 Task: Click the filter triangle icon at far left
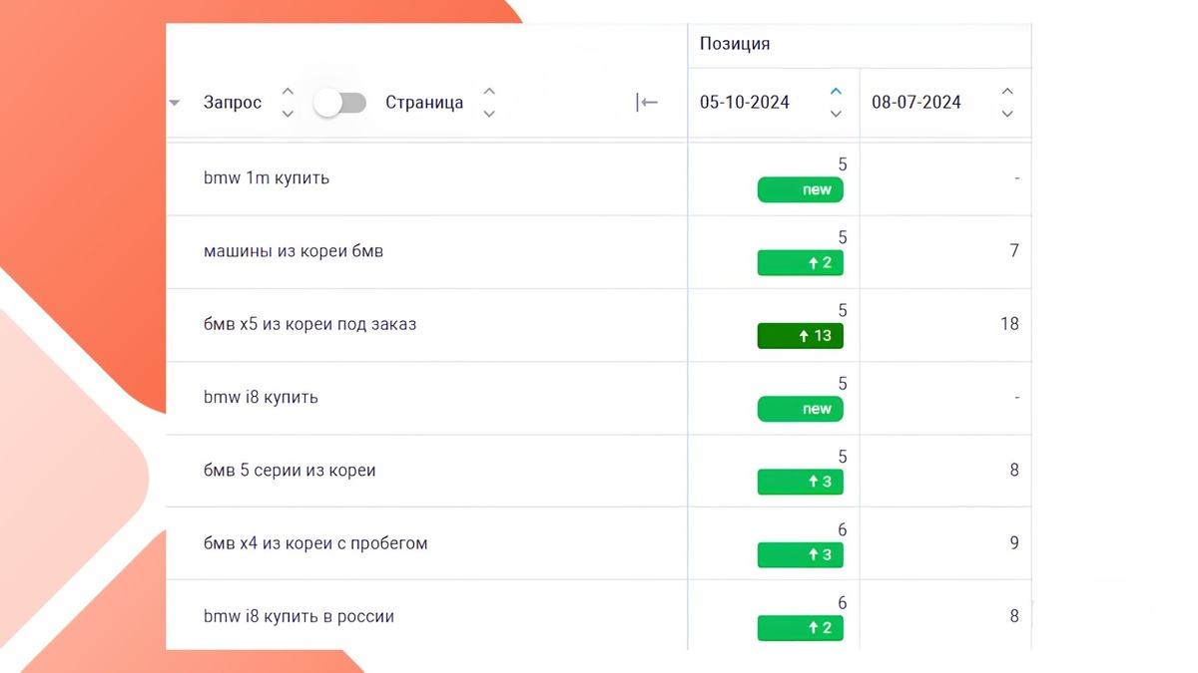tap(175, 102)
